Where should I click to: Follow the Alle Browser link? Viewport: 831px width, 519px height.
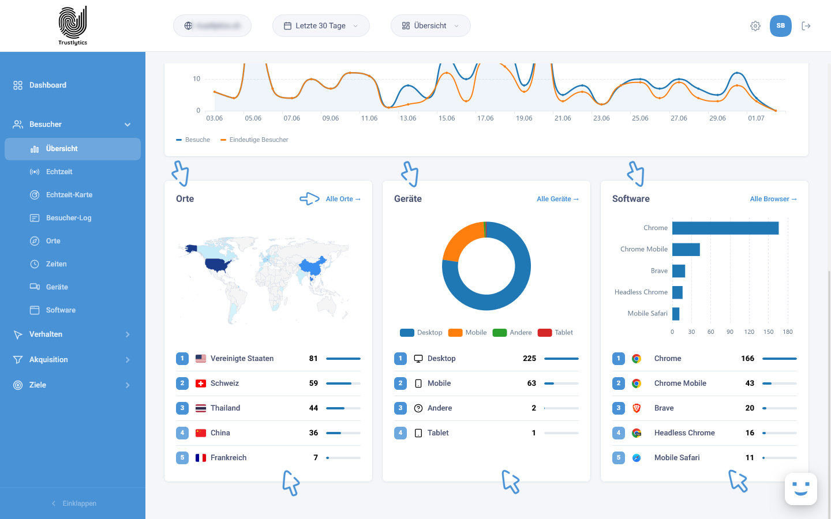click(773, 199)
